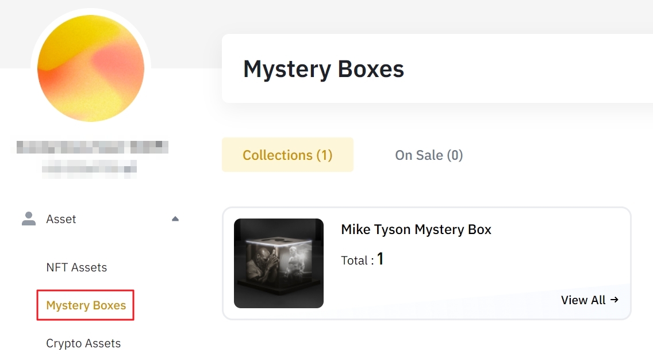Open NFT Assets in the sidebar
Viewport: 653px width, 364px height.
76,267
